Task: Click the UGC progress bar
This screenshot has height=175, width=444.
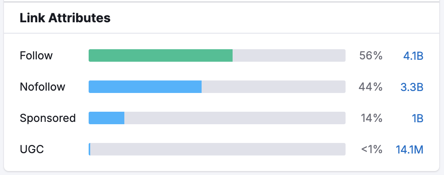Action: [x=217, y=150]
